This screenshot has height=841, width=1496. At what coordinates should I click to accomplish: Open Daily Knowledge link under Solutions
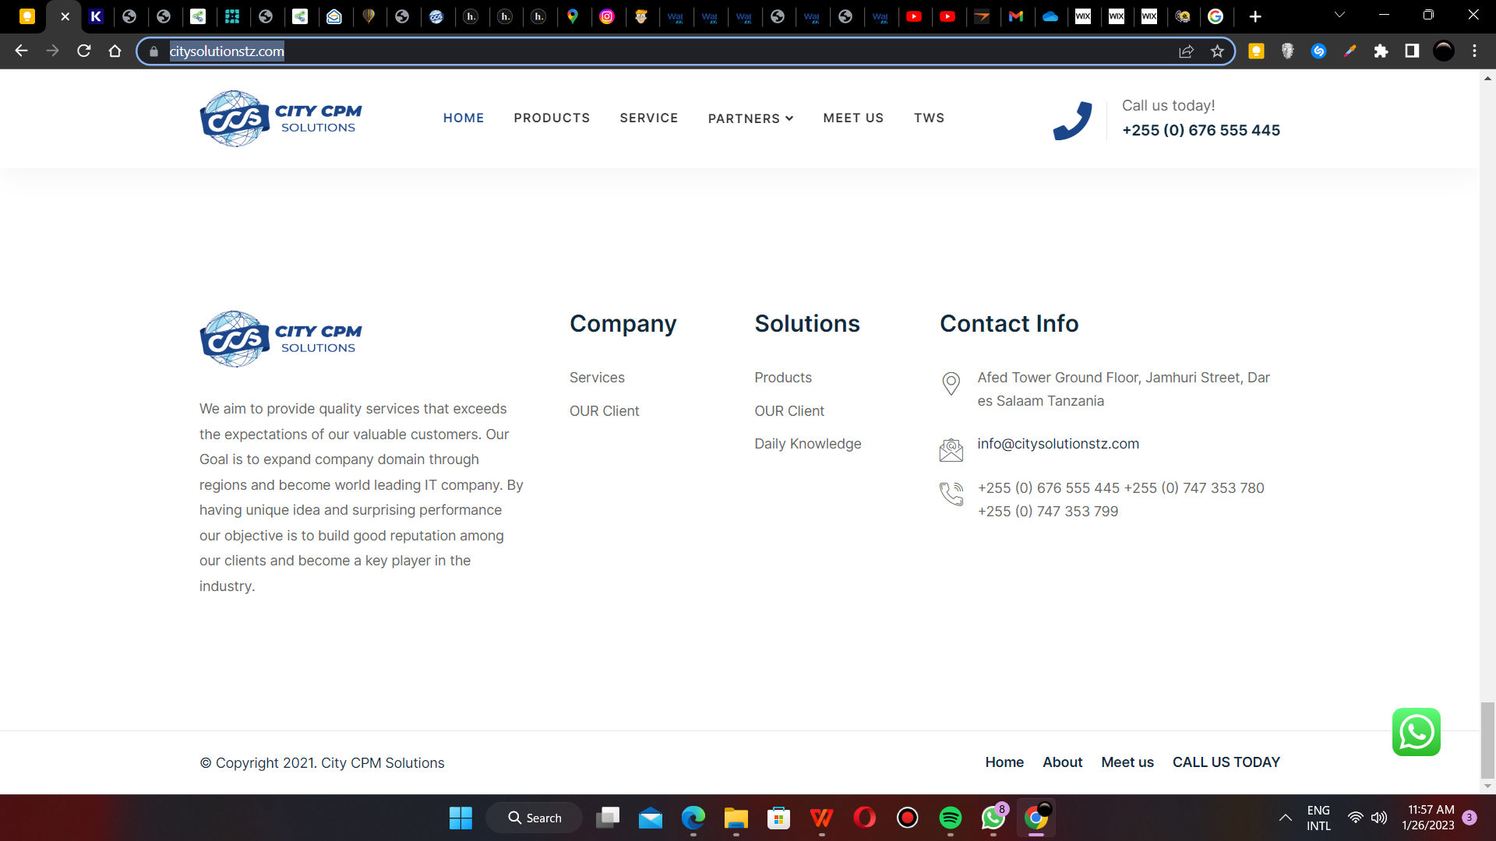[807, 444]
